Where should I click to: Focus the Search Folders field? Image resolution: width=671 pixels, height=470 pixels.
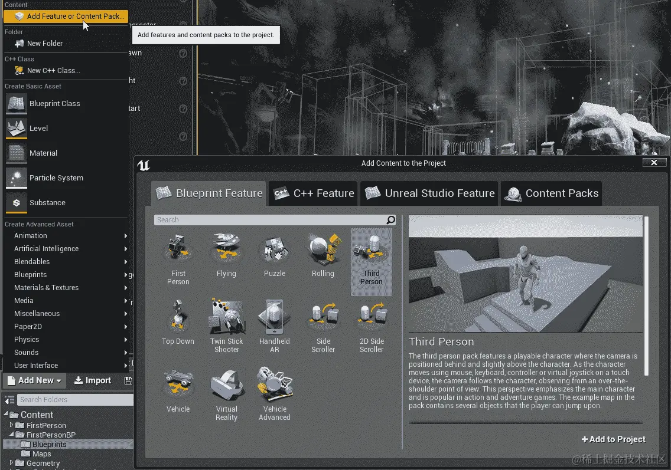click(76, 400)
